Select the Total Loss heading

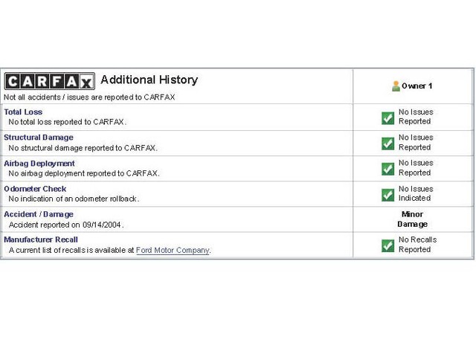pos(23,112)
